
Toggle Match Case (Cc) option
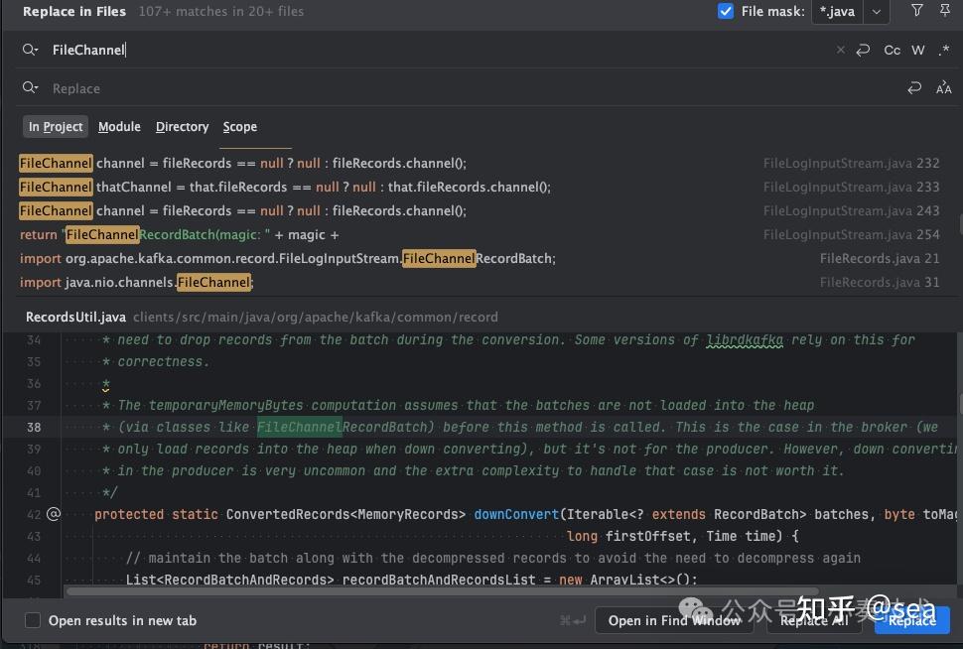[x=893, y=50]
